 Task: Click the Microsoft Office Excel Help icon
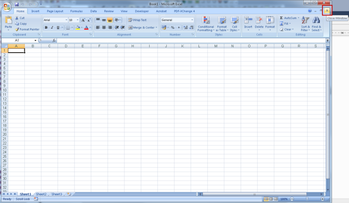pyautogui.click(x=310, y=11)
